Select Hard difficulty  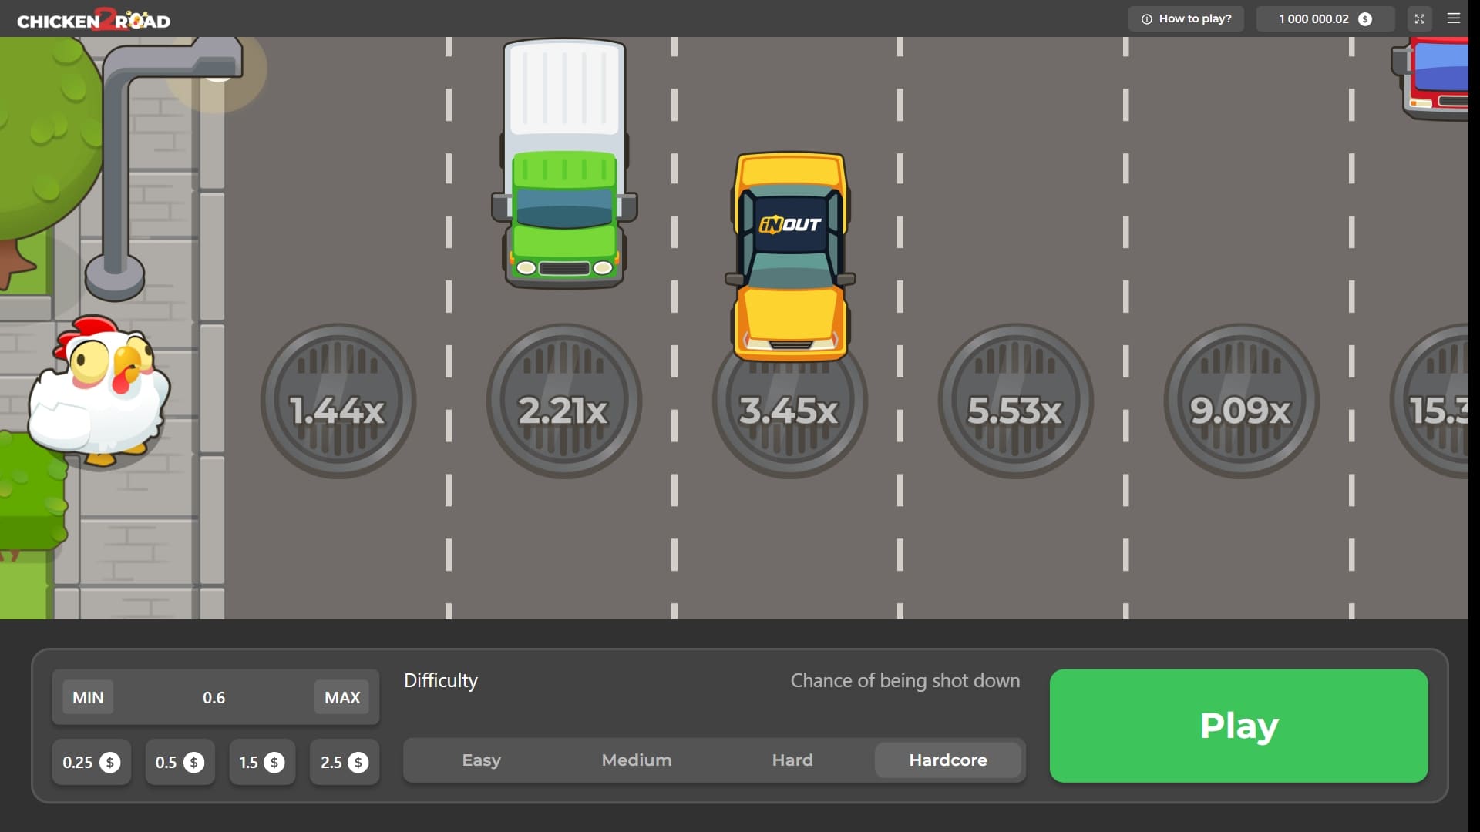[792, 760]
